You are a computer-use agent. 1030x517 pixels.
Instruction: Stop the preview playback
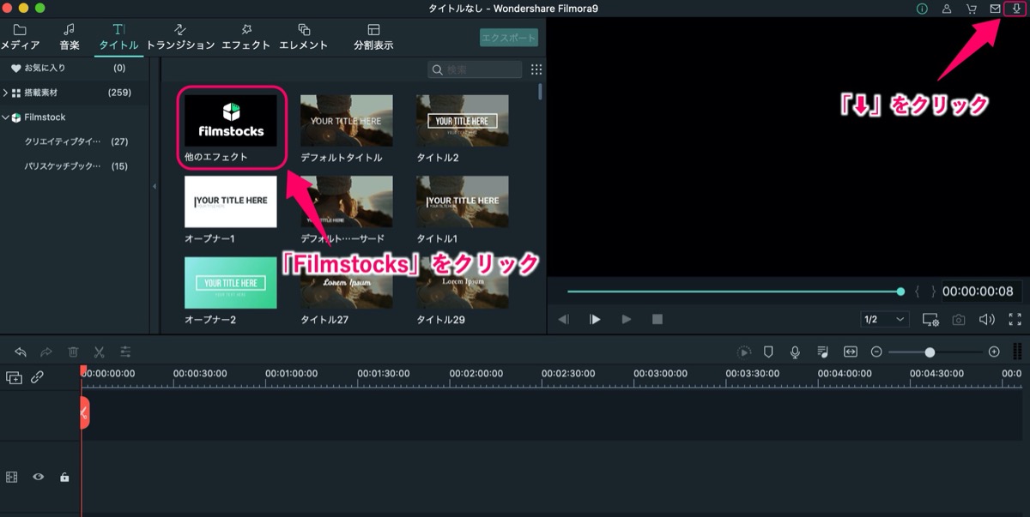pyautogui.click(x=657, y=319)
